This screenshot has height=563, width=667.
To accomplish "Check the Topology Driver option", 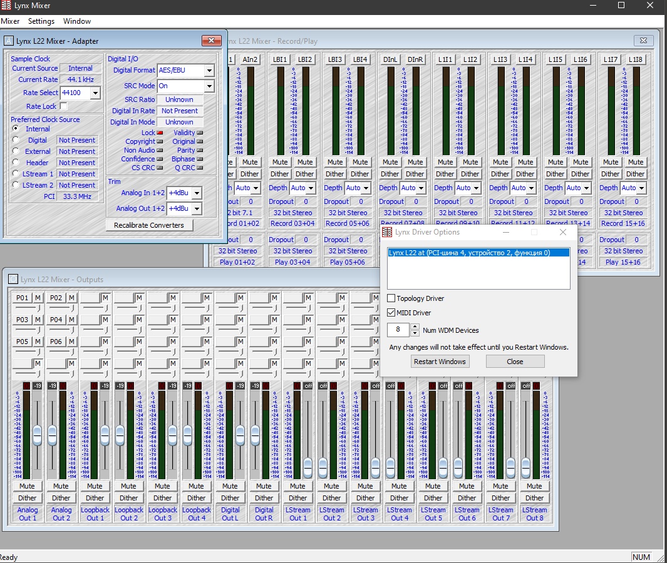I will tap(391, 298).
